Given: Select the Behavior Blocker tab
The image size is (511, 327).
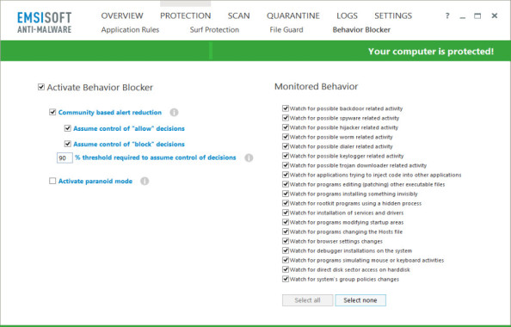Looking at the screenshot, I should 361,29.
